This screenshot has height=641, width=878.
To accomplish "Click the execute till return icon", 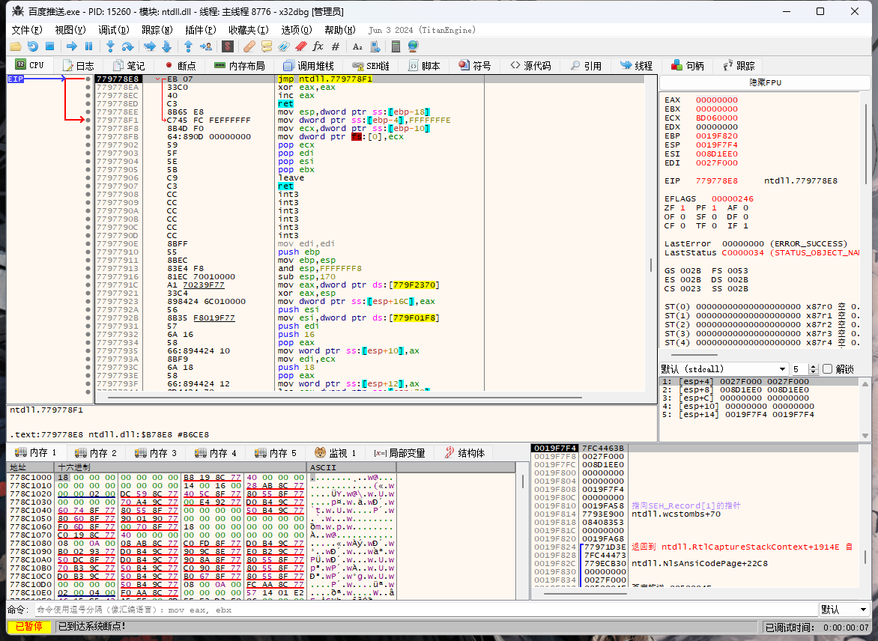I will coord(189,46).
